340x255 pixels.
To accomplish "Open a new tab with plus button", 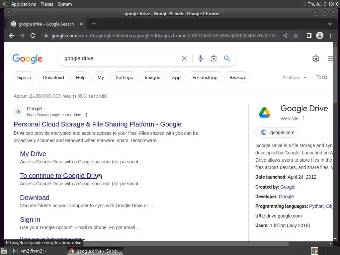I will point(94,24).
